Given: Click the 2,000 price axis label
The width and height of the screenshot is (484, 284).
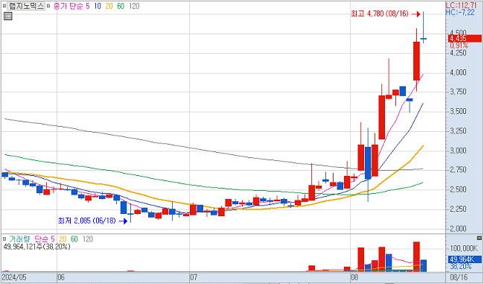Looking at the screenshot, I should click(458, 229).
